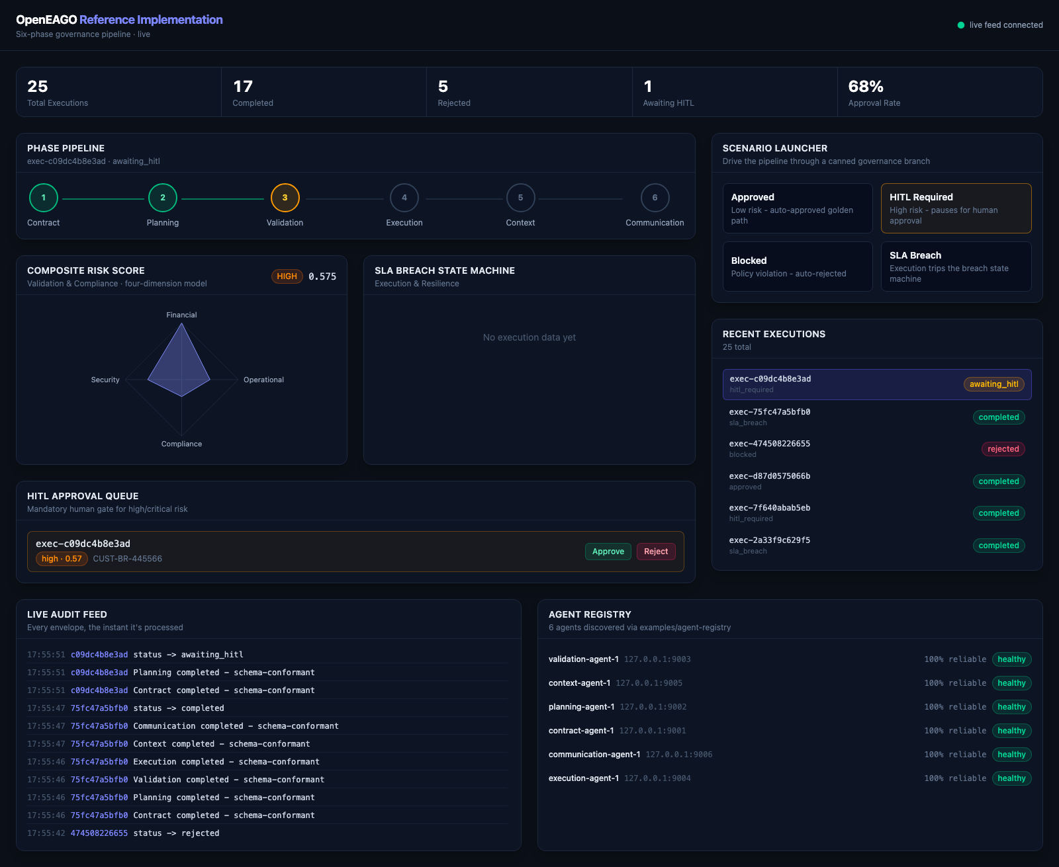
Task: Click healthy badge for context-agent-1
Action: 1012,683
